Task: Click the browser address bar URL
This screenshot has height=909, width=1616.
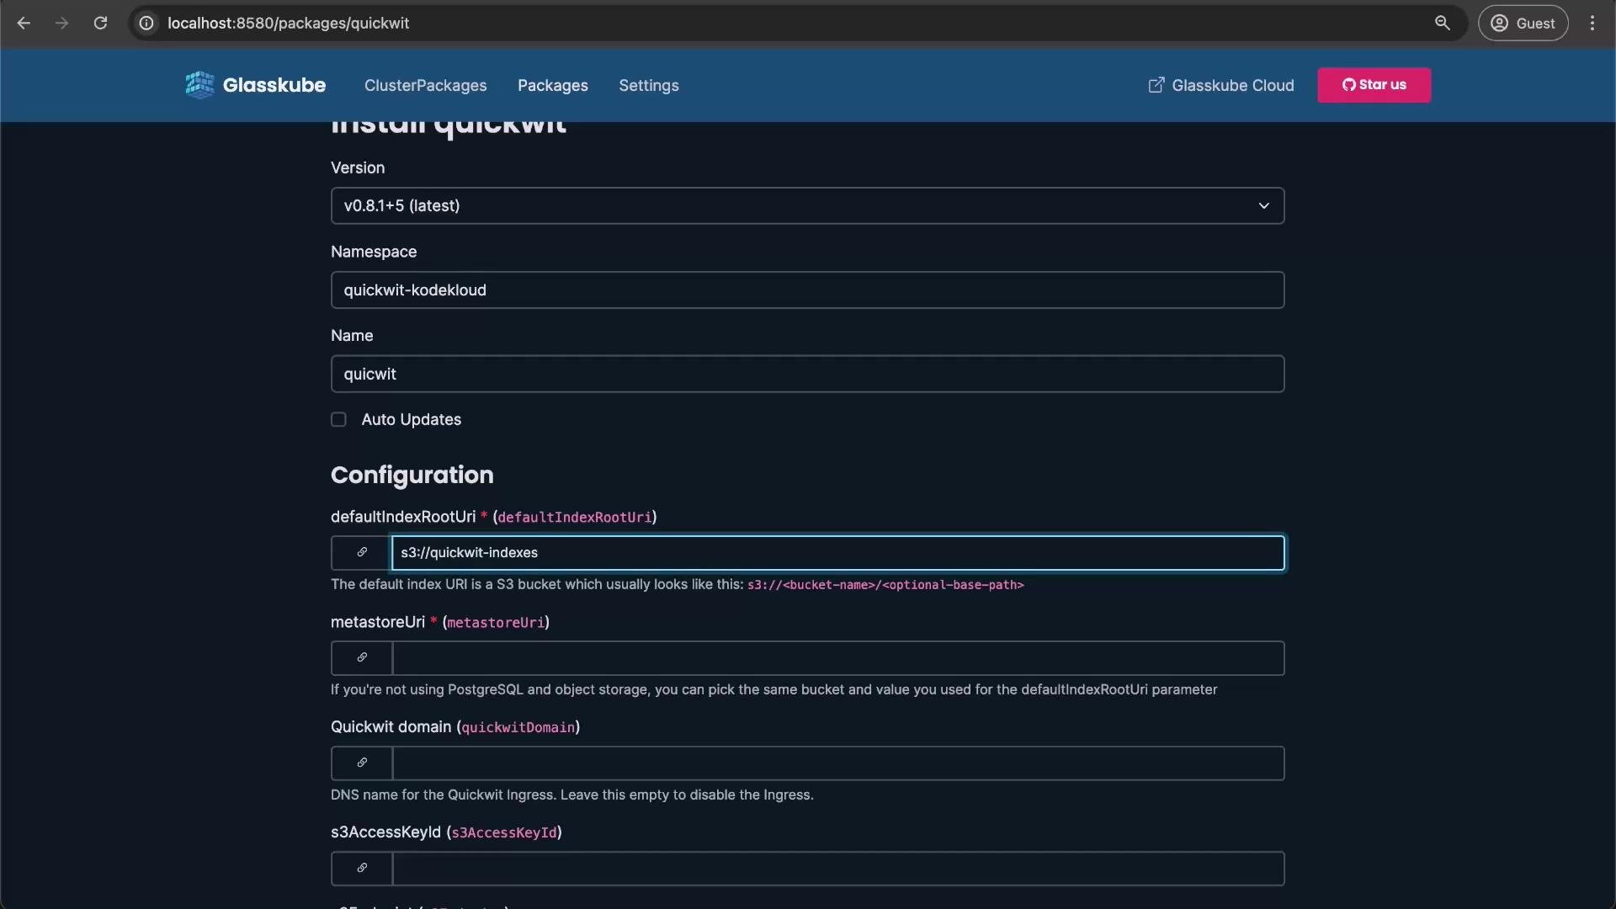Action: pyautogui.click(x=288, y=24)
